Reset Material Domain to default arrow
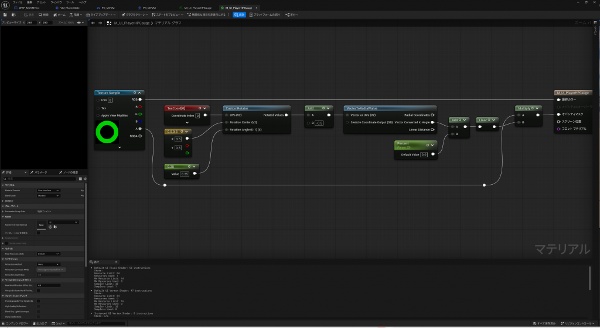Viewport: 600px width, 328px height. (82, 191)
